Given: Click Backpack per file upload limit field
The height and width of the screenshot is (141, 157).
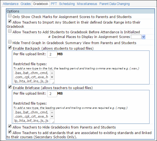Looking at the screenshot, I should (52, 54).
